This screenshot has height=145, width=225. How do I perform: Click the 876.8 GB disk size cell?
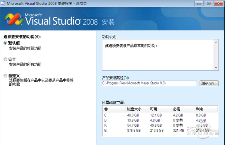[134, 130]
